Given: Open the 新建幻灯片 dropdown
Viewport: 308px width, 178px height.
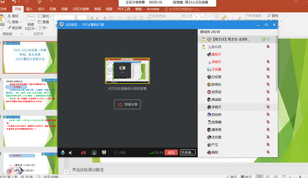Looking at the screenshot, I should point(30,27).
